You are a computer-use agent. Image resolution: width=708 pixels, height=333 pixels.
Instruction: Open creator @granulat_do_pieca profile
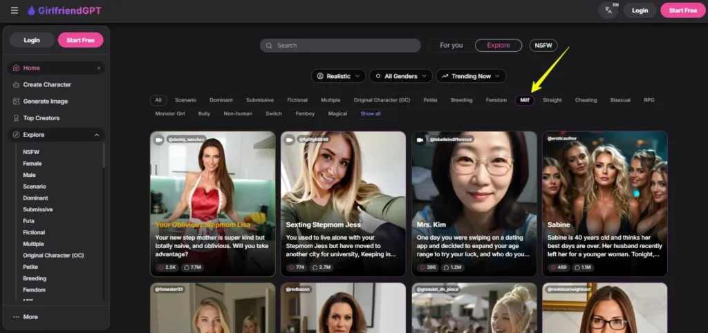click(x=438, y=289)
